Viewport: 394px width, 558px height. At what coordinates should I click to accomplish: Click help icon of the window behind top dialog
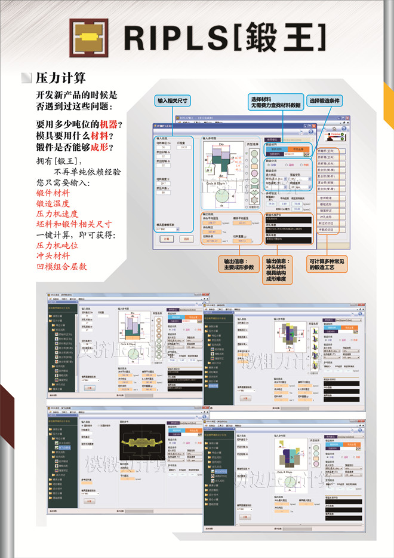point(344,129)
